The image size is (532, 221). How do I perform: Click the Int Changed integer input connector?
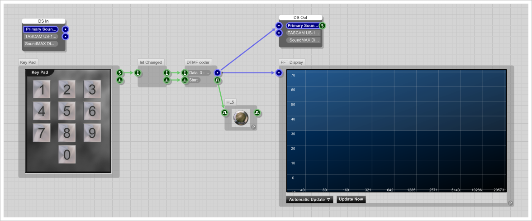point(138,72)
